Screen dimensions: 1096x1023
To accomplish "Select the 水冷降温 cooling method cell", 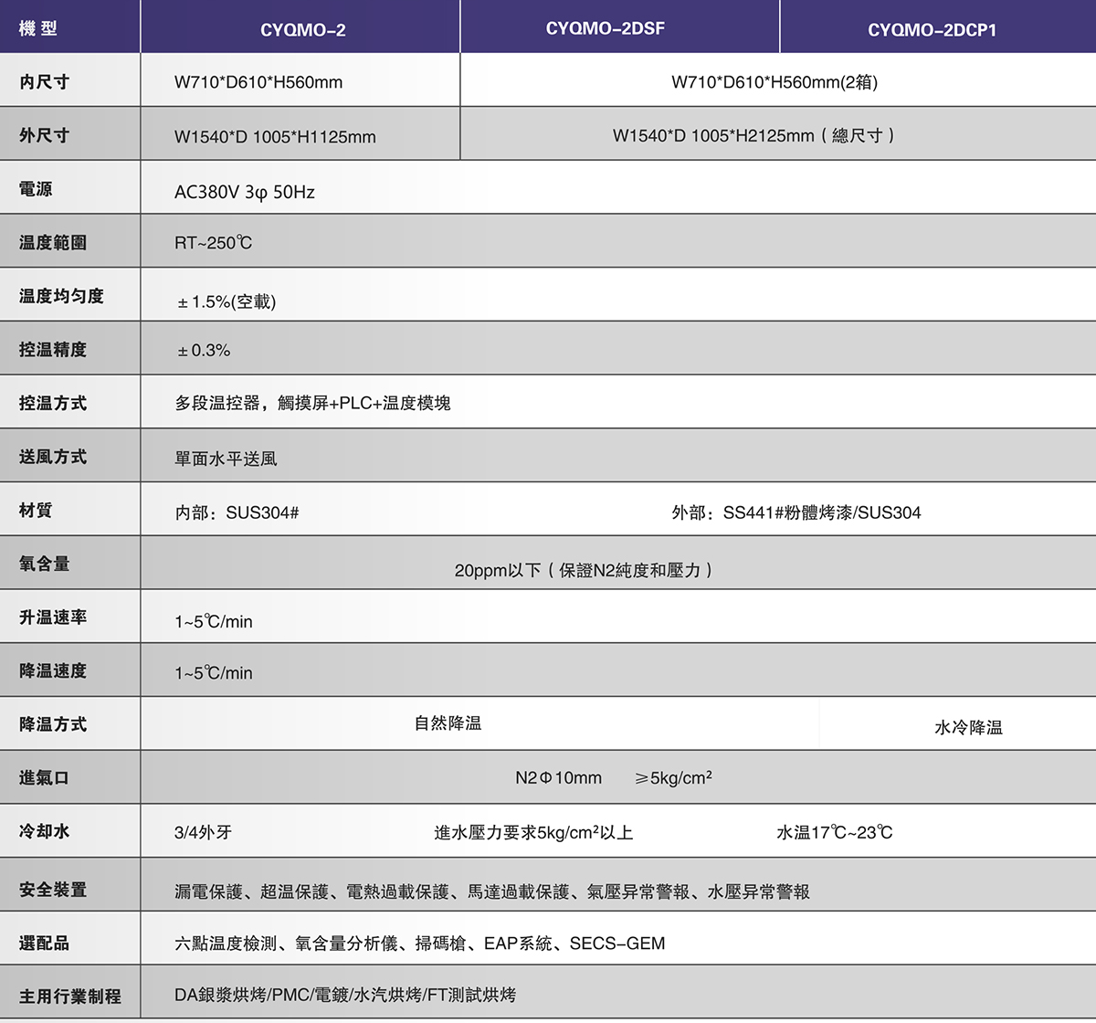I will 968,727.
